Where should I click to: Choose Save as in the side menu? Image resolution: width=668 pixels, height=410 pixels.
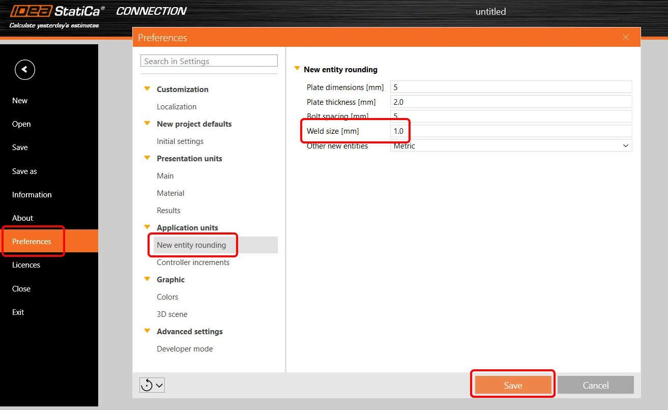24,171
